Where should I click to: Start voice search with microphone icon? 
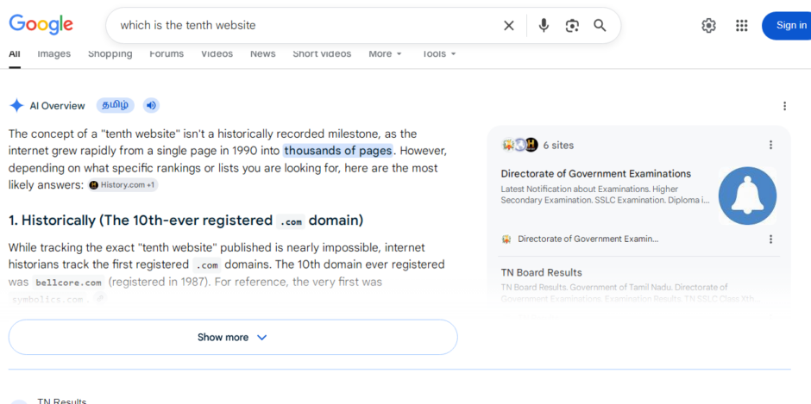543,25
